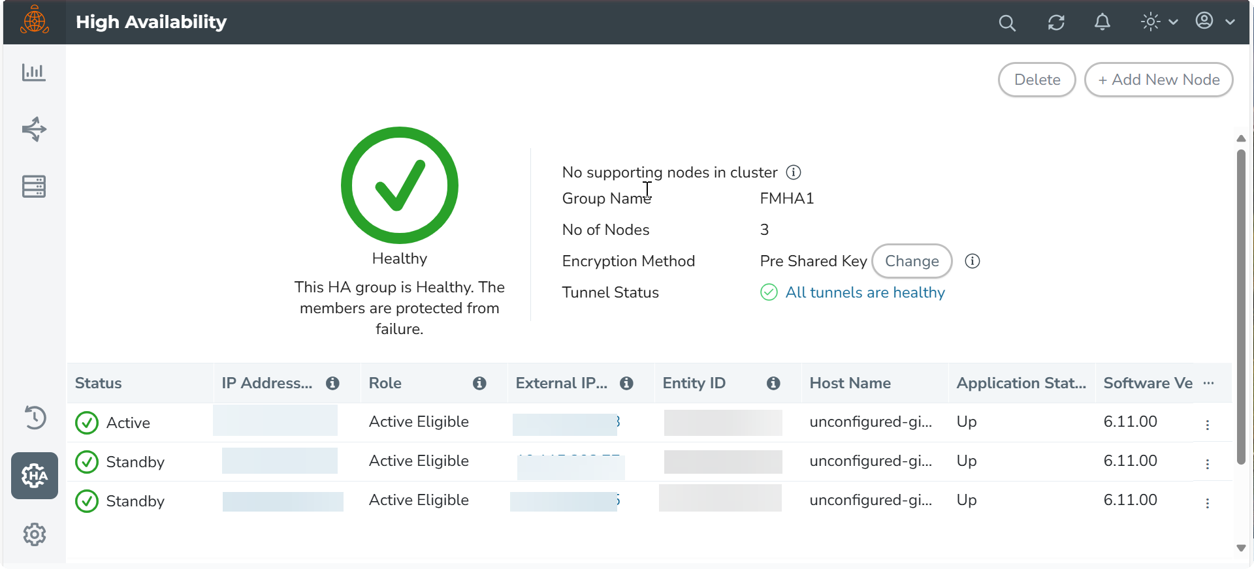The height and width of the screenshot is (569, 1254).
Task: Click the refresh icon in header
Action: (1056, 23)
